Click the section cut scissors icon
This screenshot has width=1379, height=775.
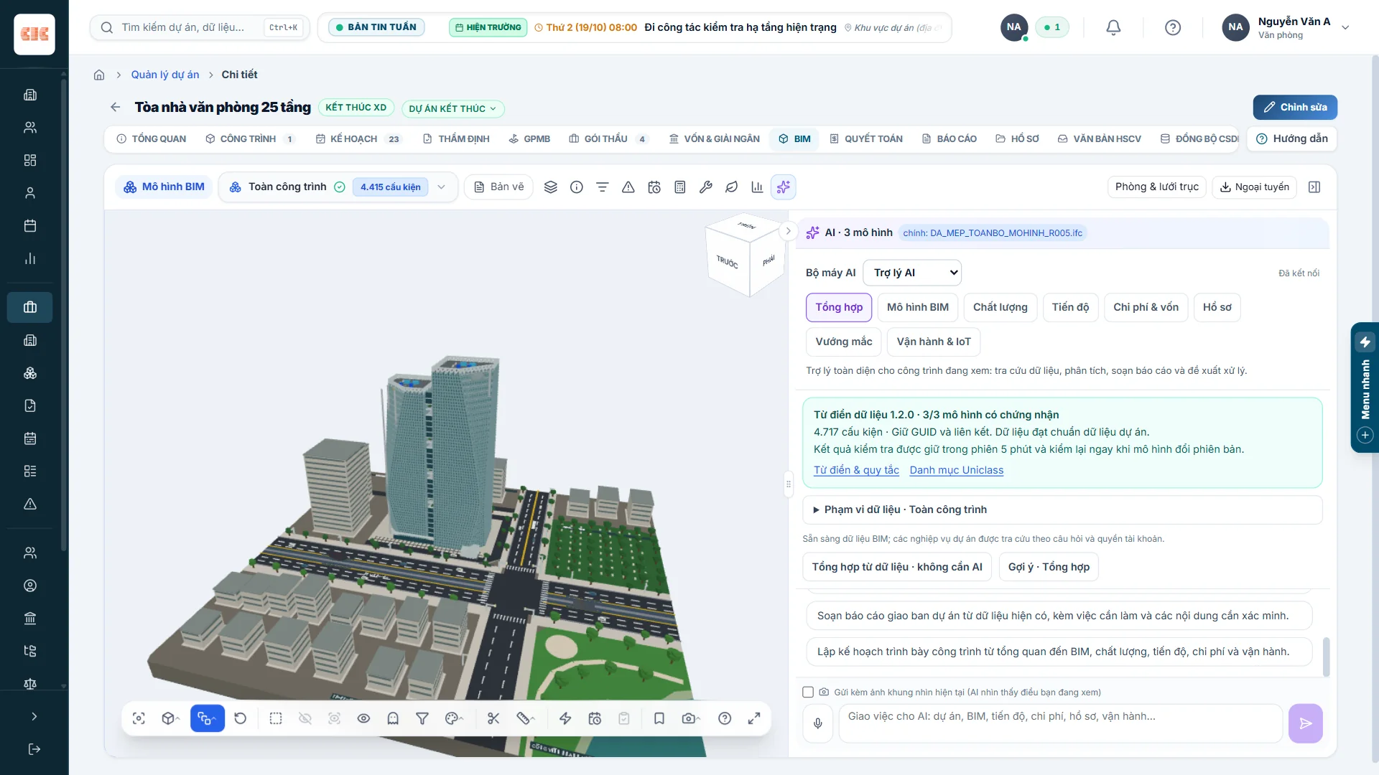click(x=493, y=718)
